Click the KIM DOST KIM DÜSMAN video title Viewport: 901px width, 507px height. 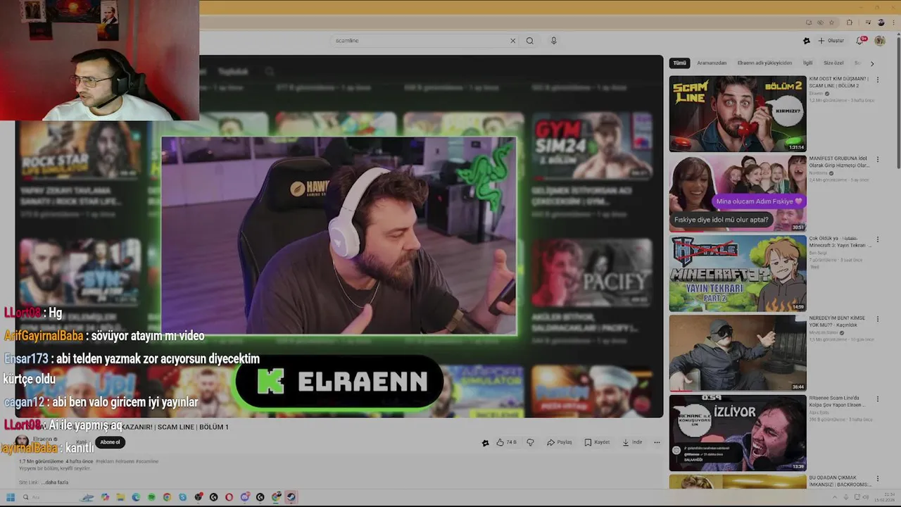(838, 82)
